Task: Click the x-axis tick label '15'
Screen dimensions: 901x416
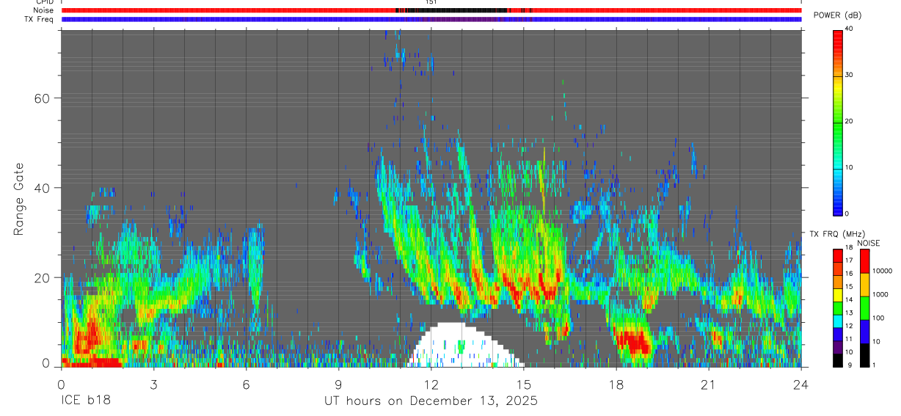Action: click(x=523, y=384)
